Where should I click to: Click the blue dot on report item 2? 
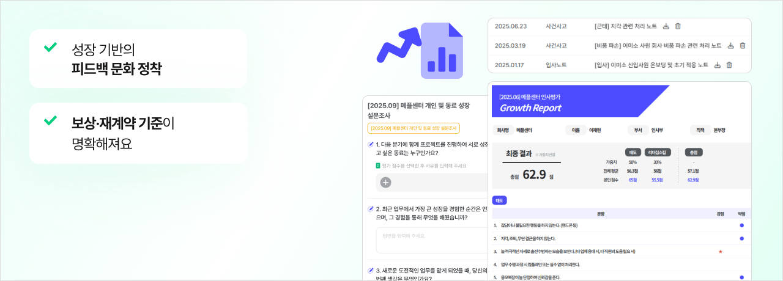coord(742,238)
